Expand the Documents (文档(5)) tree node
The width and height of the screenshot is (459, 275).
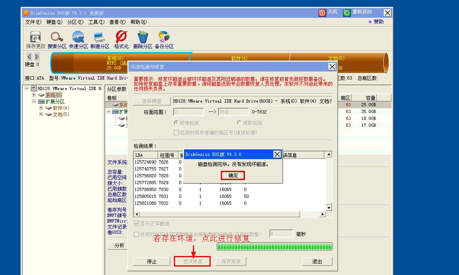coord(41,114)
